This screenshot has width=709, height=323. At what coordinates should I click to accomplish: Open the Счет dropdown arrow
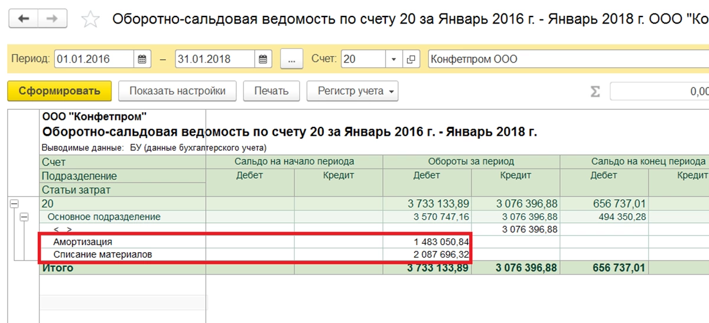[x=394, y=59]
